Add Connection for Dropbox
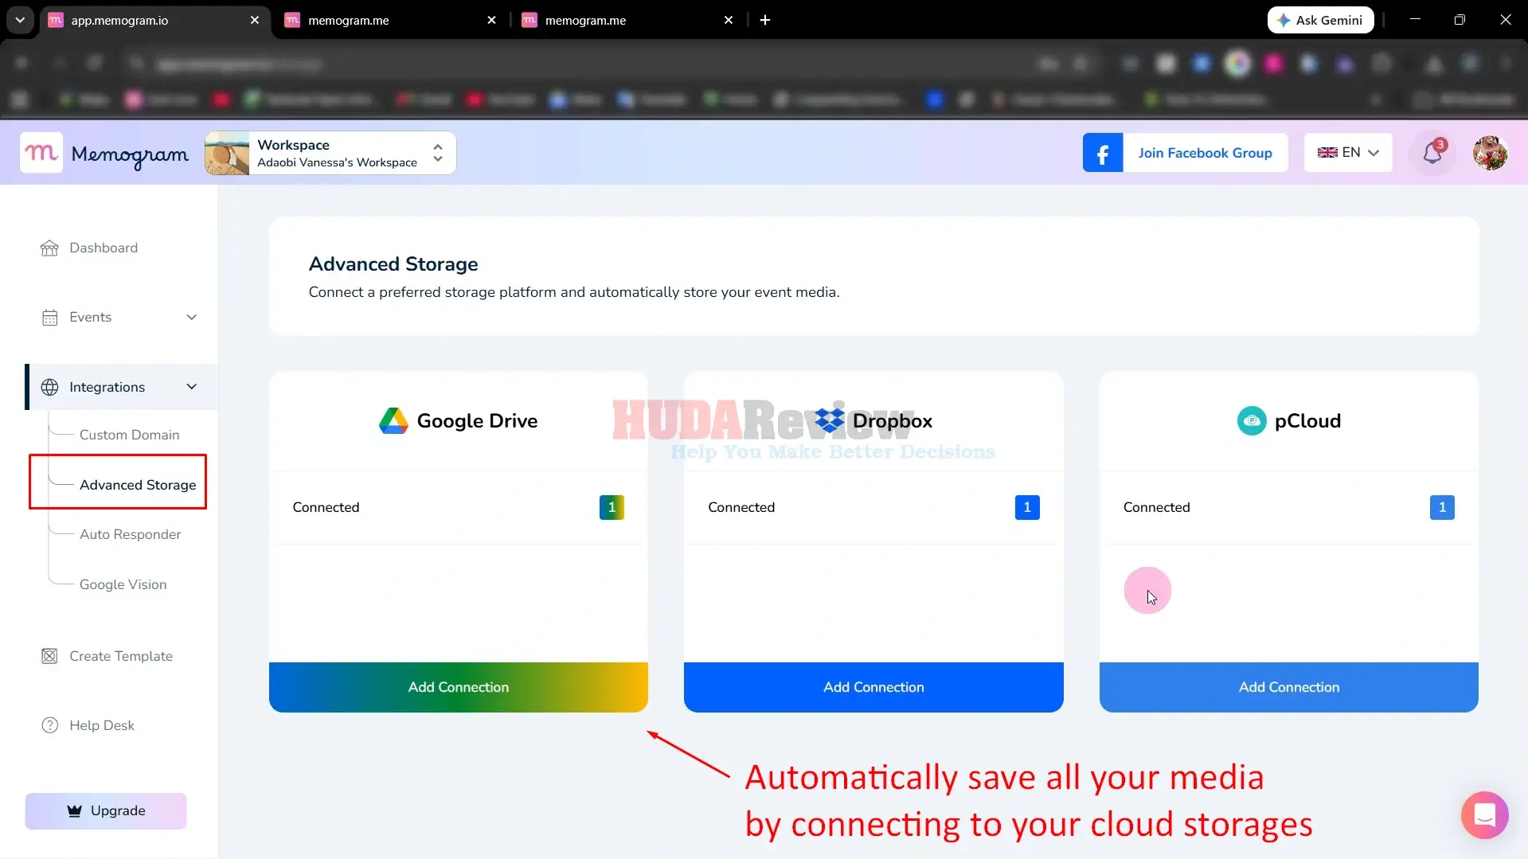Image resolution: width=1528 pixels, height=859 pixels. pyautogui.click(x=873, y=687)
